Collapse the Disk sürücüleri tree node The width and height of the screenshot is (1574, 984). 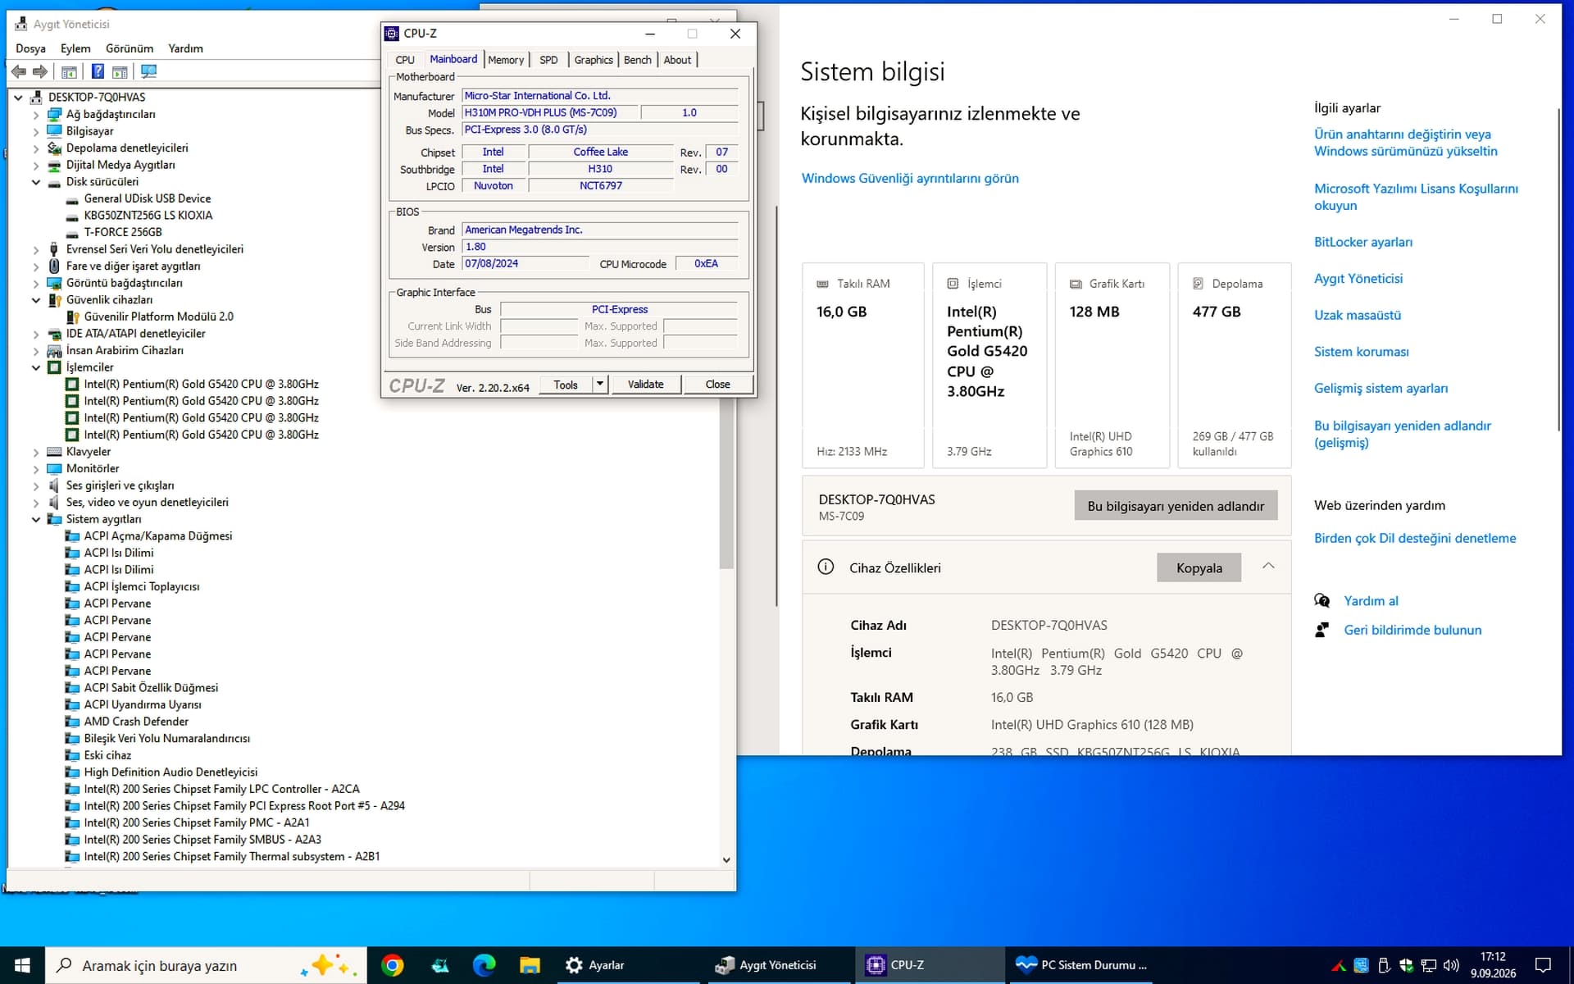pos(36,182)
